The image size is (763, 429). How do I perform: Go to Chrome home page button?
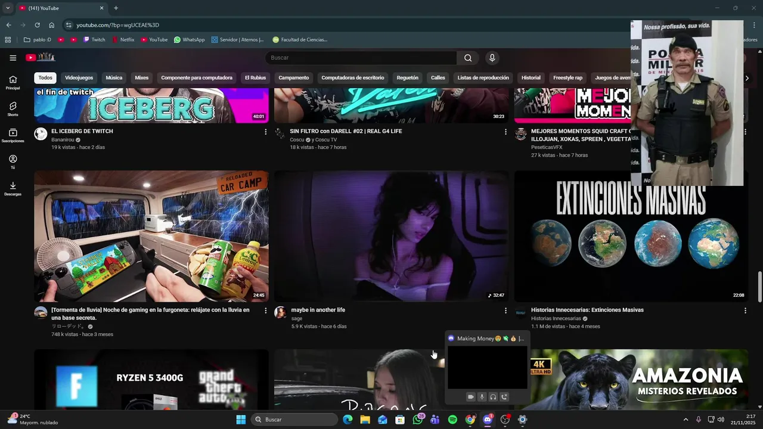(x=52, y=25)
